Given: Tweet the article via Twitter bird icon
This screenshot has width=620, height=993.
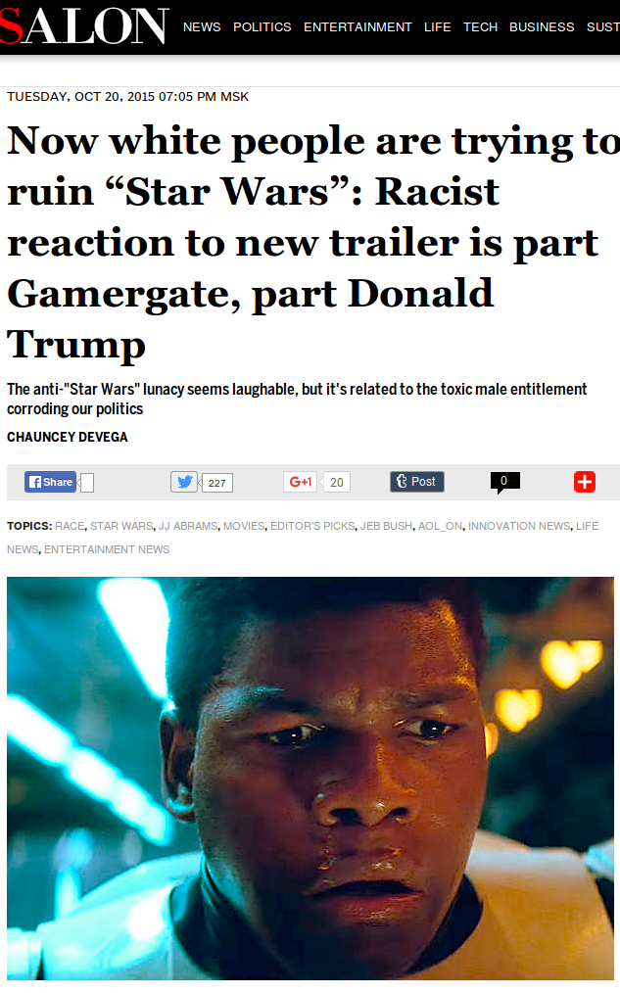Looking at the screenshot, I should [184, 482].
